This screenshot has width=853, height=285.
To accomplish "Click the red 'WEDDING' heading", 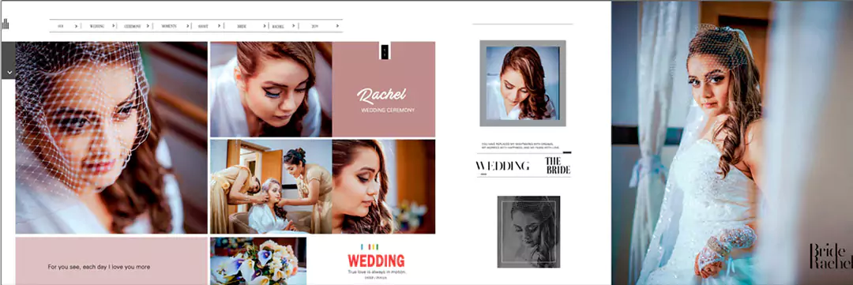I will tap(376, 260).
